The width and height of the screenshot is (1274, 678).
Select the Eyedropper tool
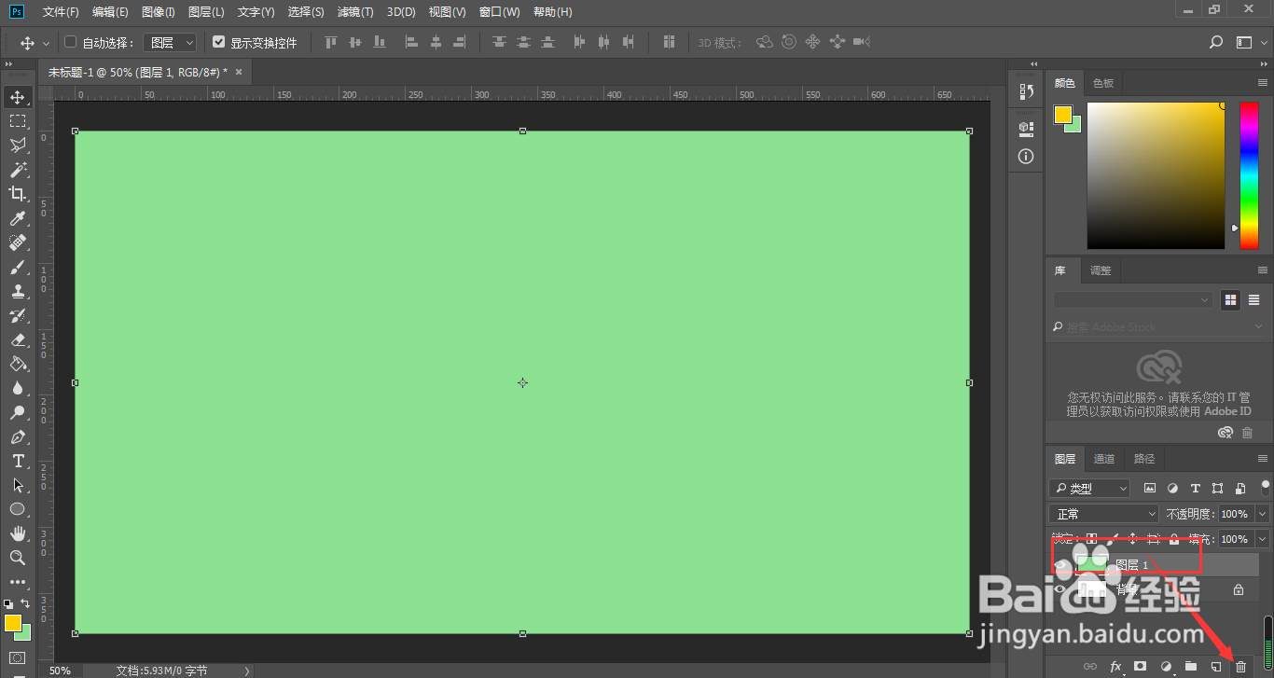18,218
